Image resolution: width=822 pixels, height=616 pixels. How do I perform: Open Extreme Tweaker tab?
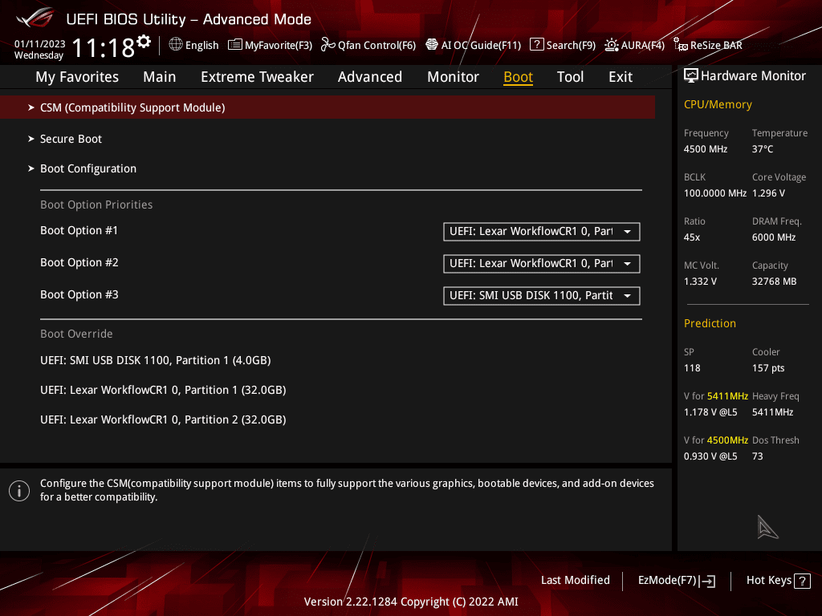257,77
